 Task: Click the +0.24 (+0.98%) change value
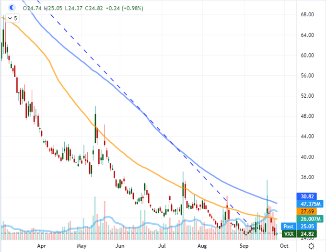point(125,8)
